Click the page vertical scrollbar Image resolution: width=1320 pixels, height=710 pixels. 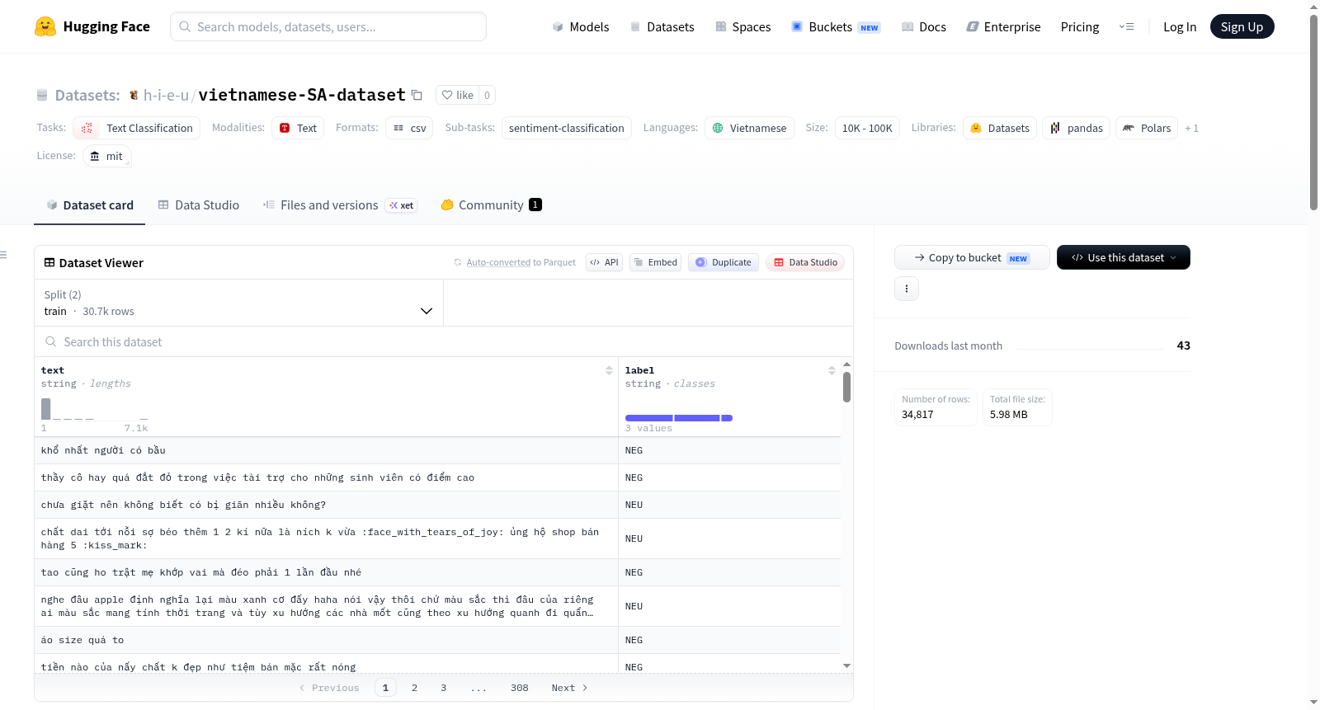[1313, 111]
